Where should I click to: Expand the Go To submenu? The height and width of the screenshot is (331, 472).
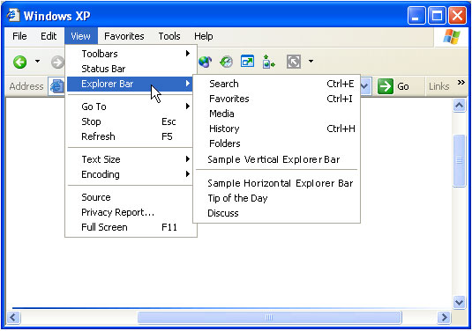click(x=129, y=107)
